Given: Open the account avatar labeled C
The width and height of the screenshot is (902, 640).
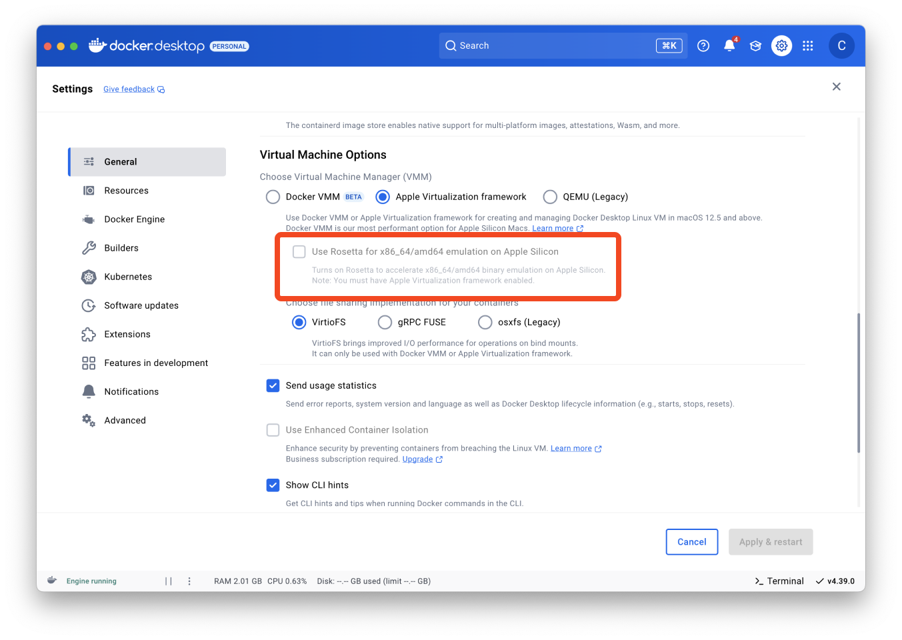Looking at the screenshot, I should coord(841,46).
